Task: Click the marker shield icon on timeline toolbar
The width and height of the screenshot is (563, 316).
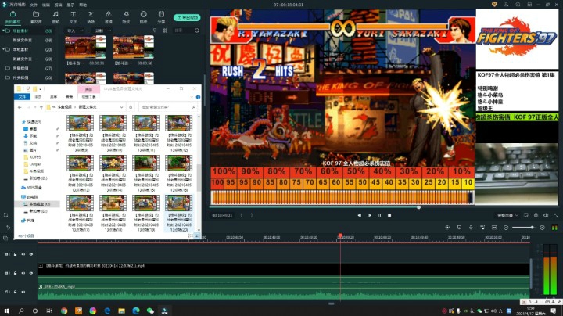Action: pos(459,228)
